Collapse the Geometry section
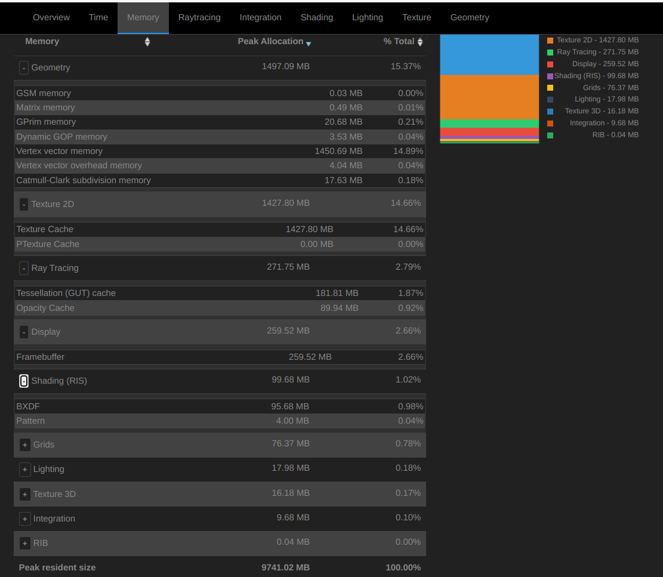The image size is (663, 577). tap(24, 67)
